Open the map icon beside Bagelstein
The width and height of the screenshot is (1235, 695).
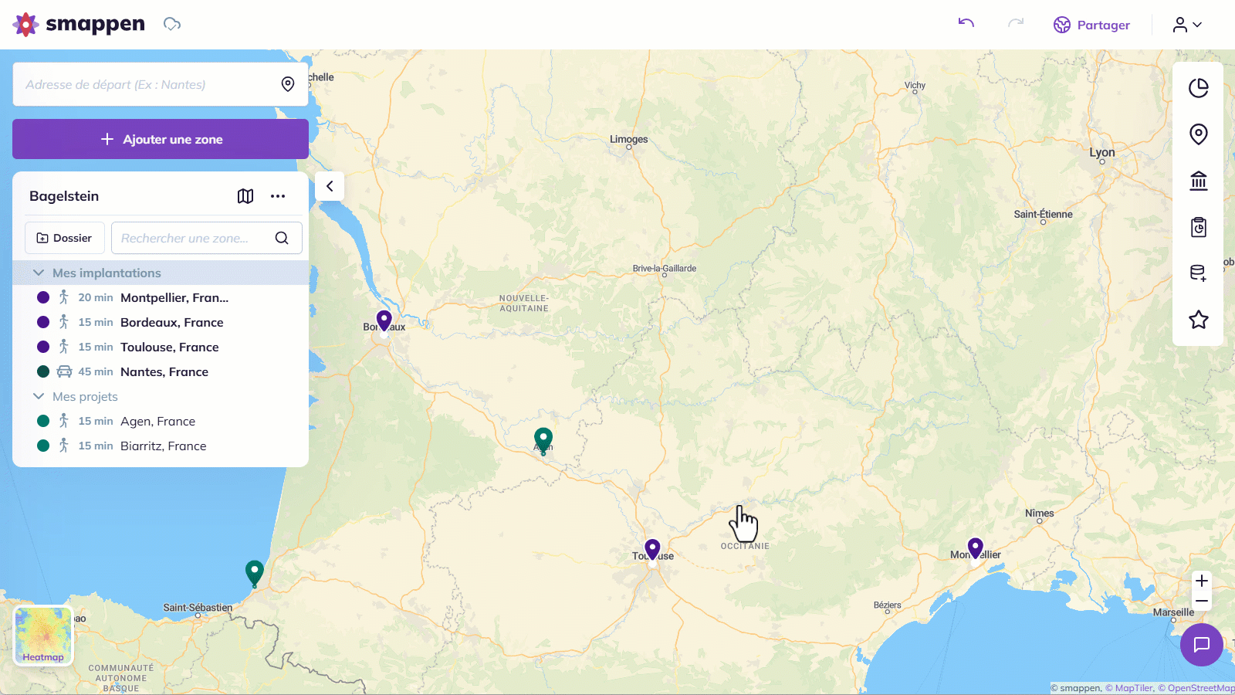point(245,196)
